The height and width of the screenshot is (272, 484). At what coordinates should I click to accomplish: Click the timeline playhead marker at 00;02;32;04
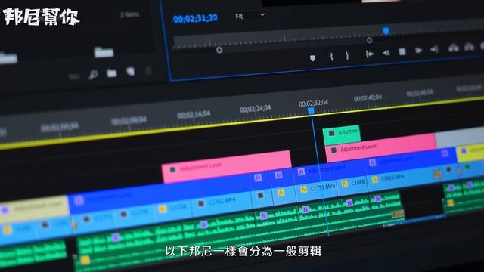tap(311, 111)
